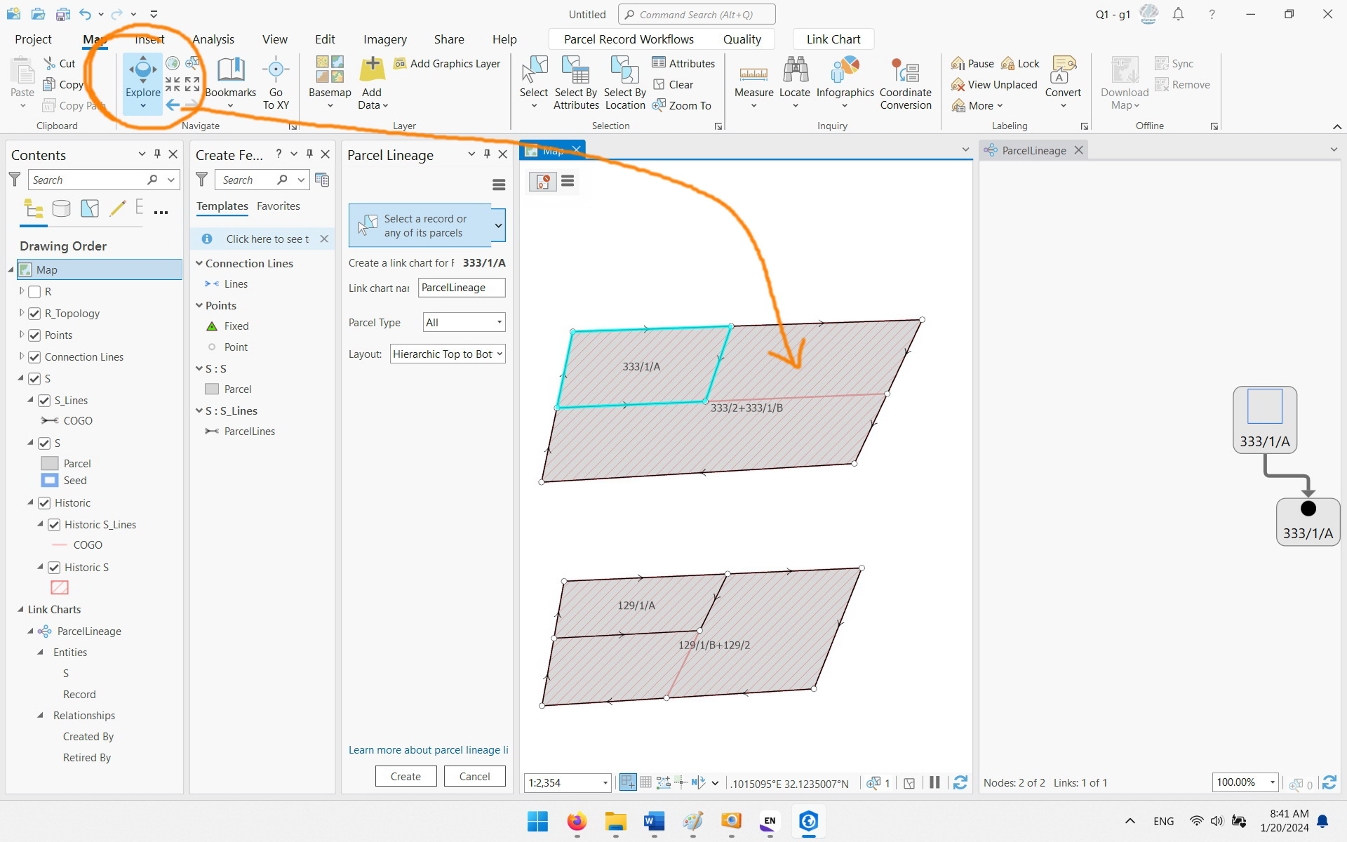This screenshot has width=1347, height=842.
Task: Open Select By Attributes
Action: pyautogui.click(x=576, y=81)
